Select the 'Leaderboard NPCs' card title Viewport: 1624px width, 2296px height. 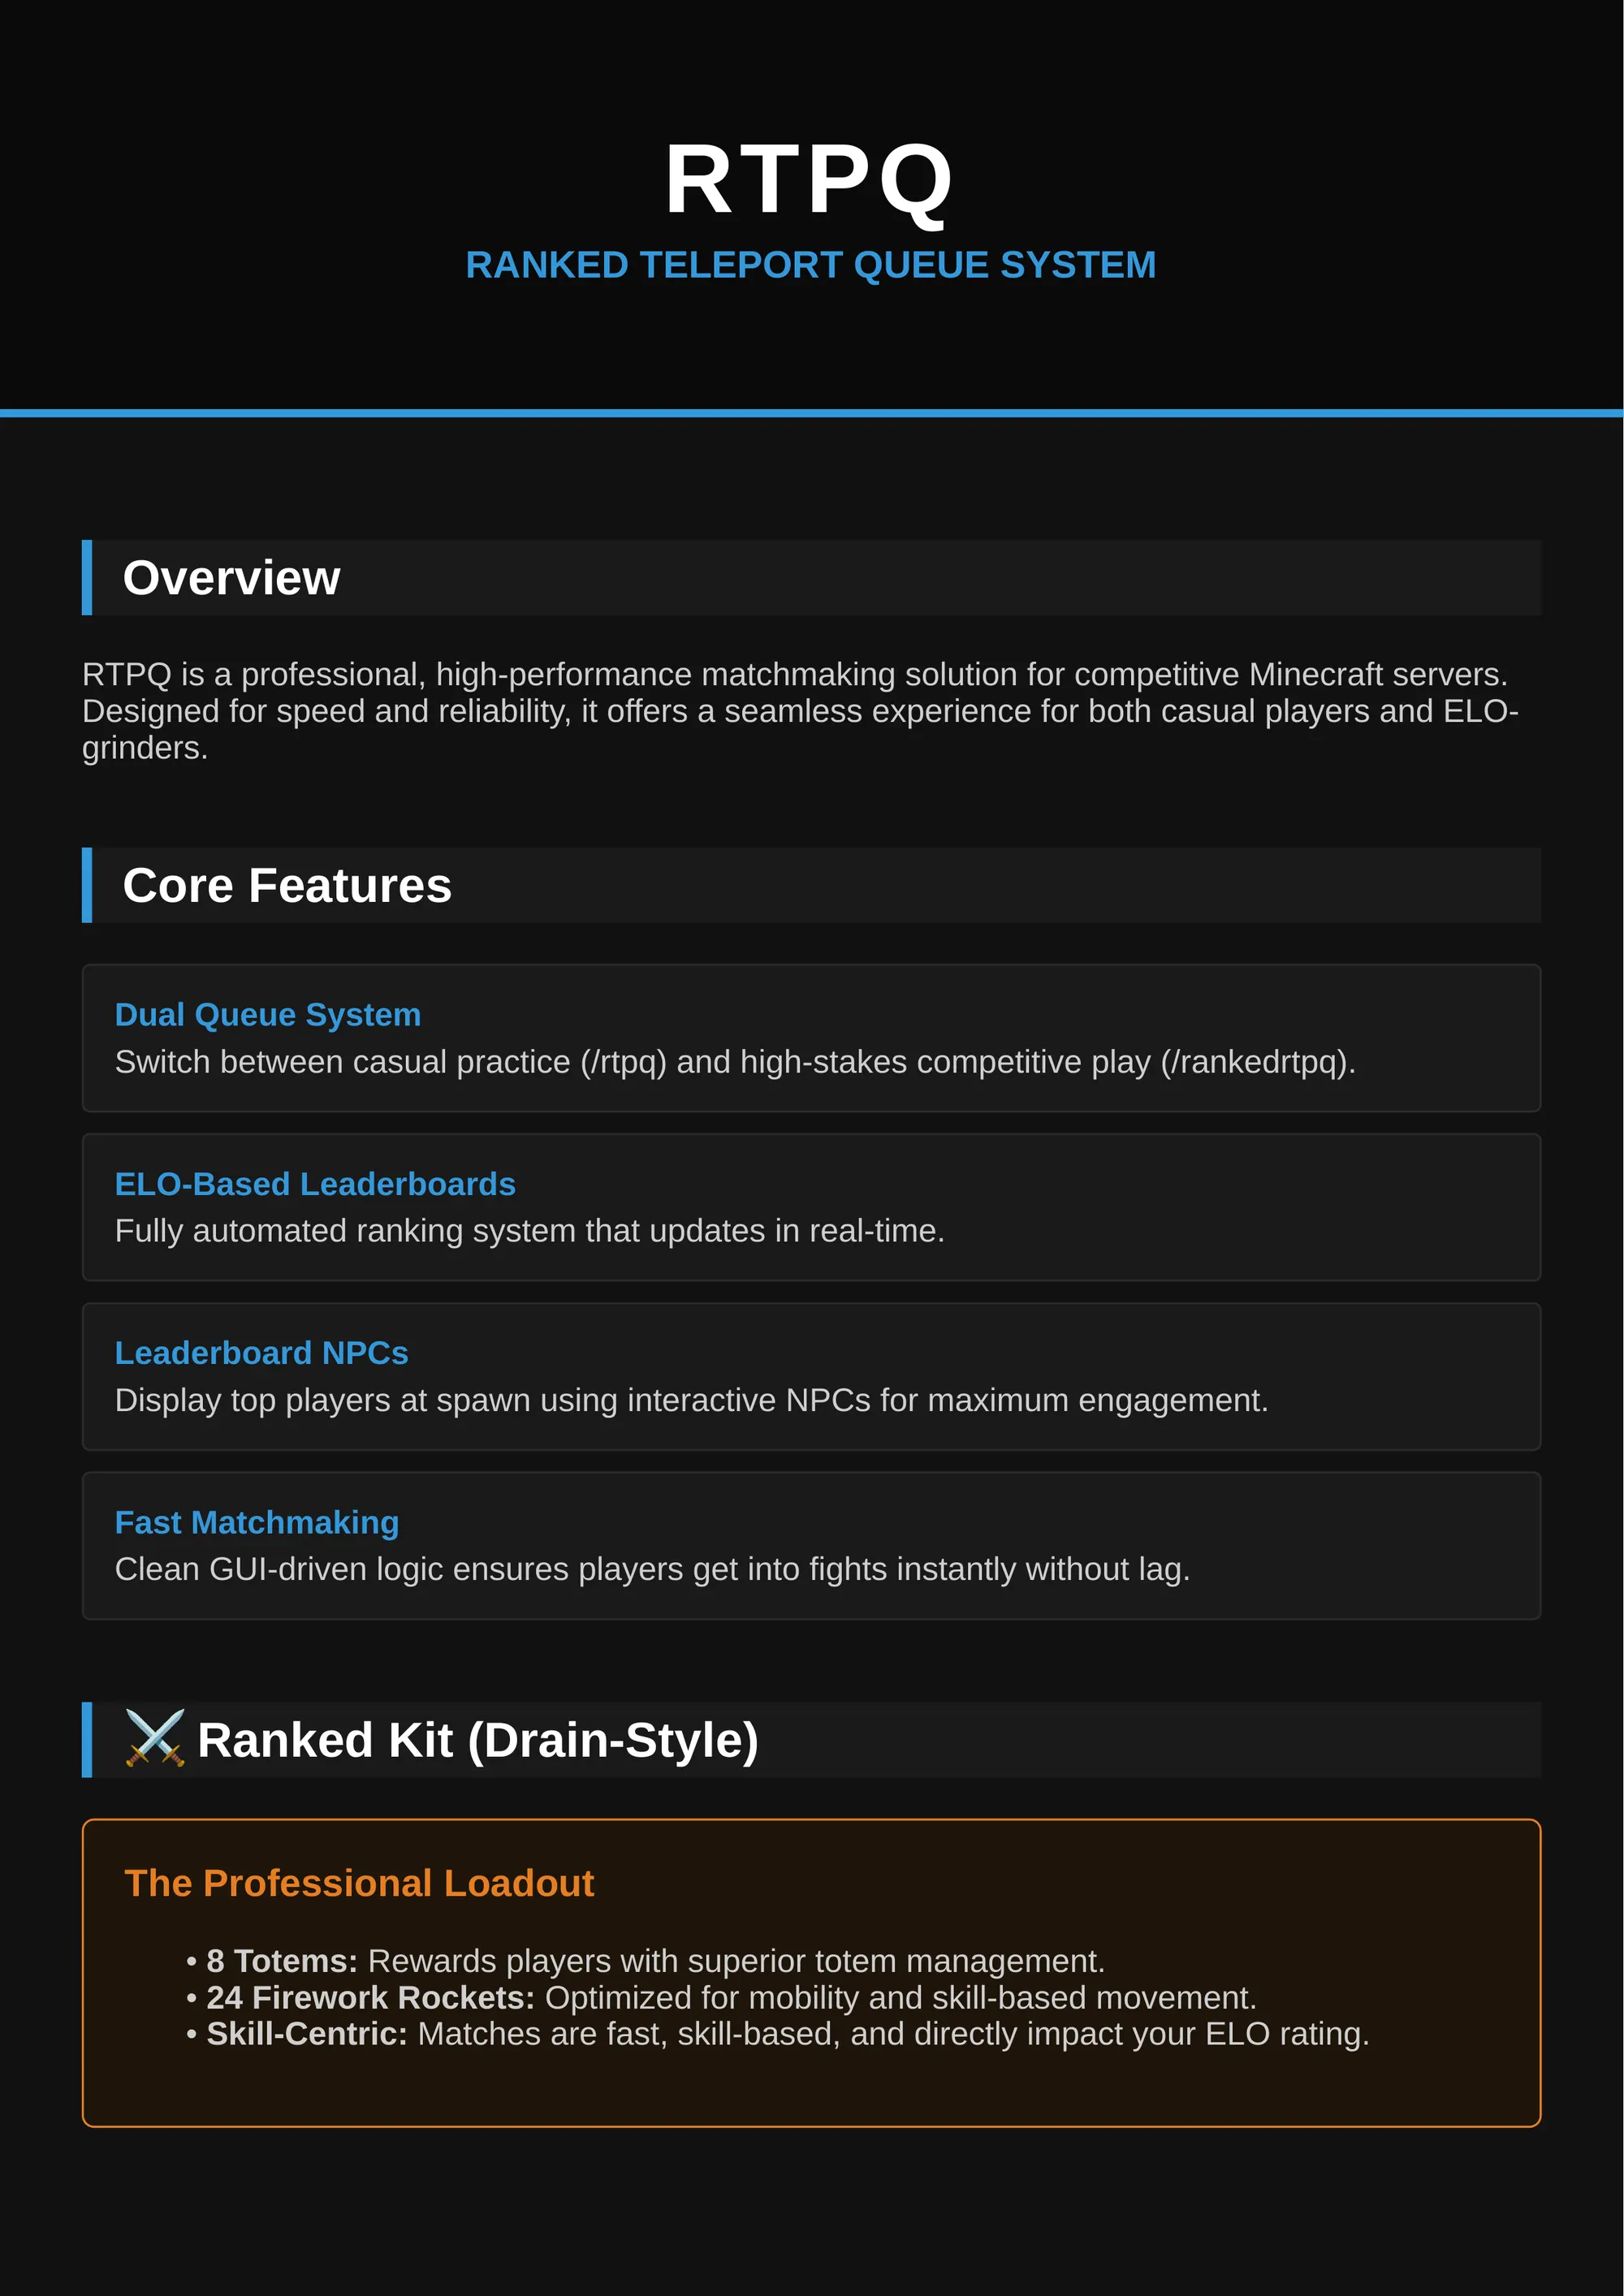(262, 1353)
